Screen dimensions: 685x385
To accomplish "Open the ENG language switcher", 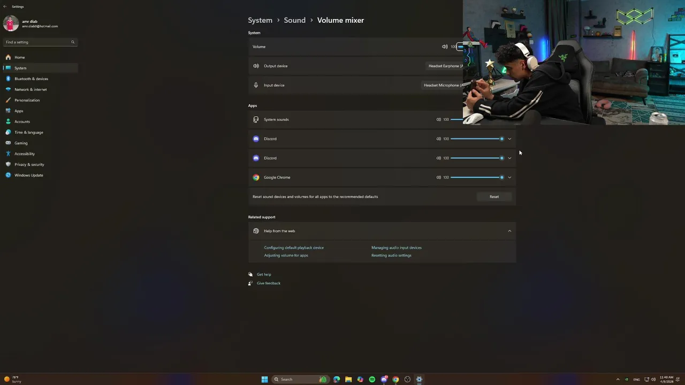I will tap(637, 380).
